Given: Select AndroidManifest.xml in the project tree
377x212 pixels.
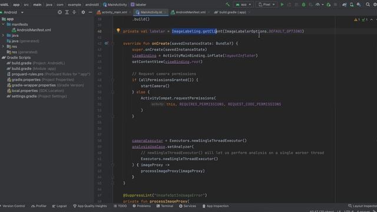Looking at the screenshot, I should (31, 30).
